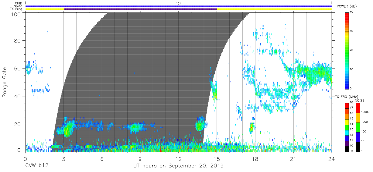Viewport: 373px width, 172px height.
Task: Click the 40 tick label on the Range Gate axis
Action: (17, 96)
